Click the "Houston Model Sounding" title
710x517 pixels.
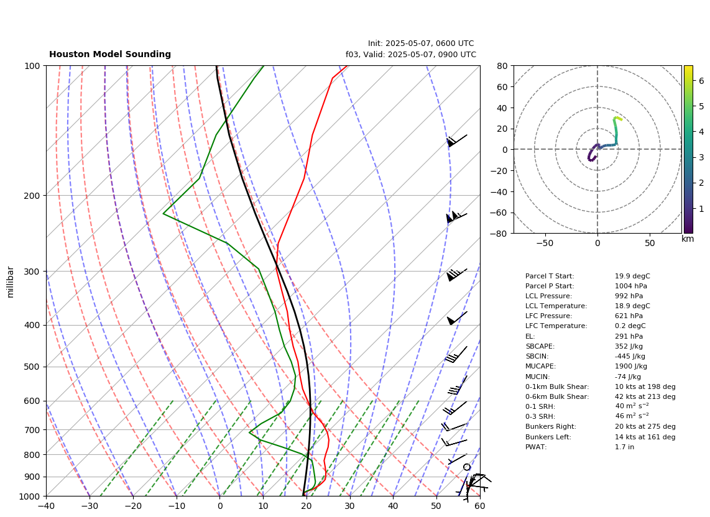point(110,54)
